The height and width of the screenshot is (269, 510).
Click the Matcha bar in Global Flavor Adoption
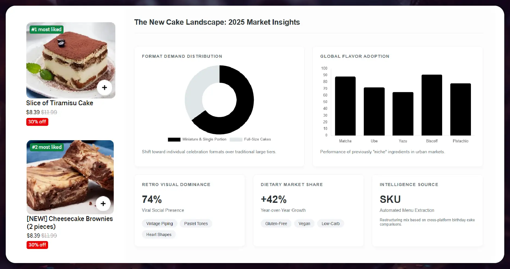click(345, 106)
